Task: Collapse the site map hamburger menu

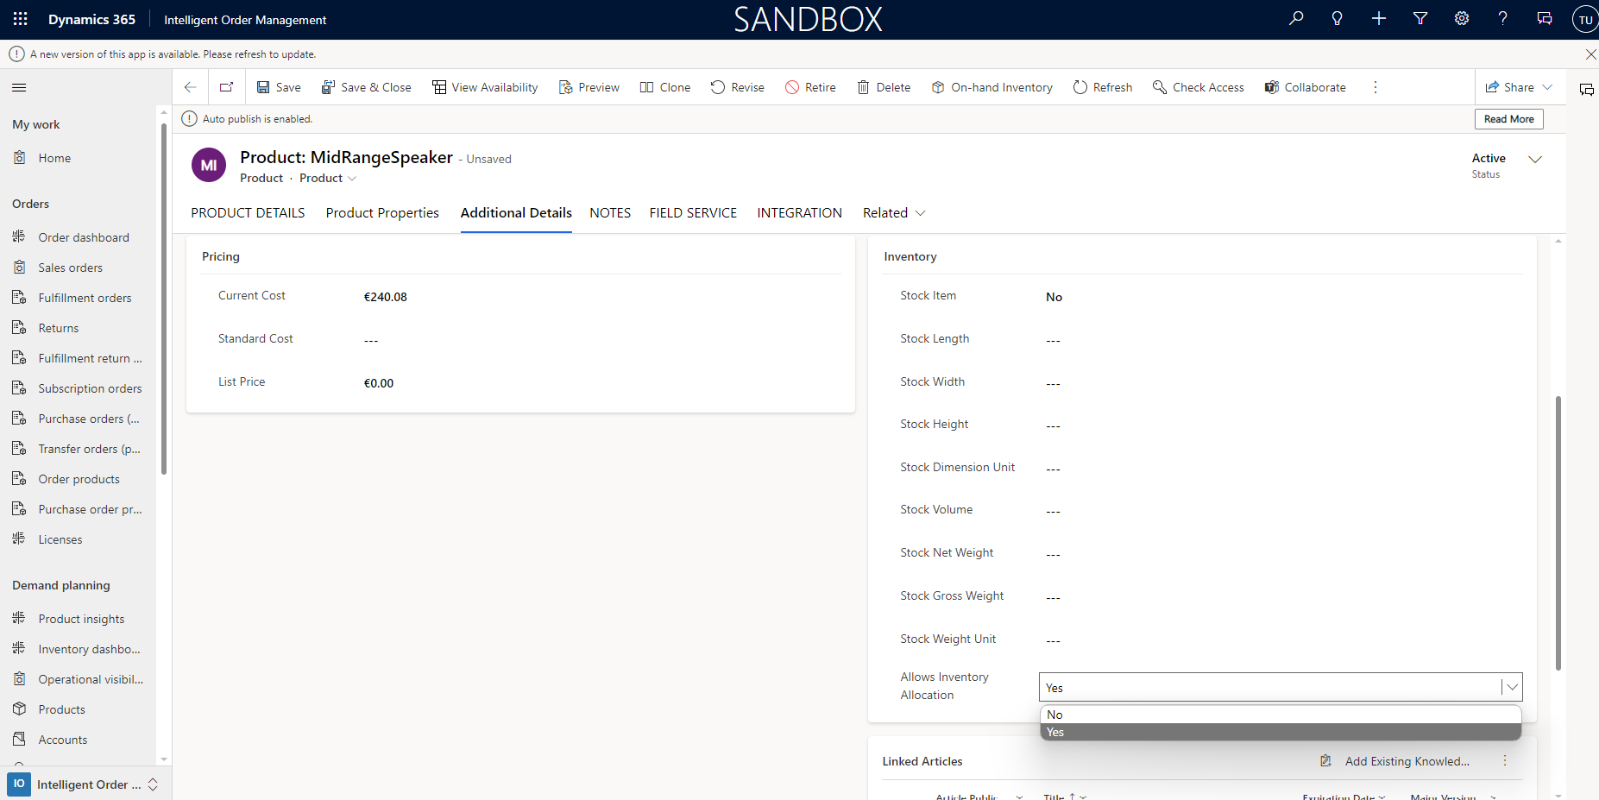Action: pos(19,87)
